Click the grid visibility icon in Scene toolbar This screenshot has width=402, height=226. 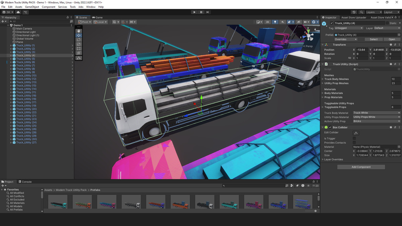114,22
